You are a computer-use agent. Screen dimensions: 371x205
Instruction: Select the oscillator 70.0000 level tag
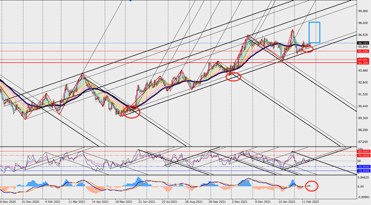(363, 156)
